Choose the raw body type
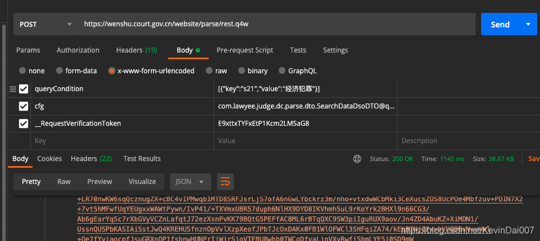The width and height of the screenshot is (540, 241). tap(216, 70)
